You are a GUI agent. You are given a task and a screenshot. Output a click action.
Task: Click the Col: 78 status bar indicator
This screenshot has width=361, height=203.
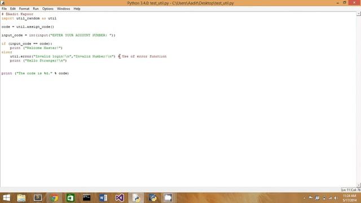point(356,190)
